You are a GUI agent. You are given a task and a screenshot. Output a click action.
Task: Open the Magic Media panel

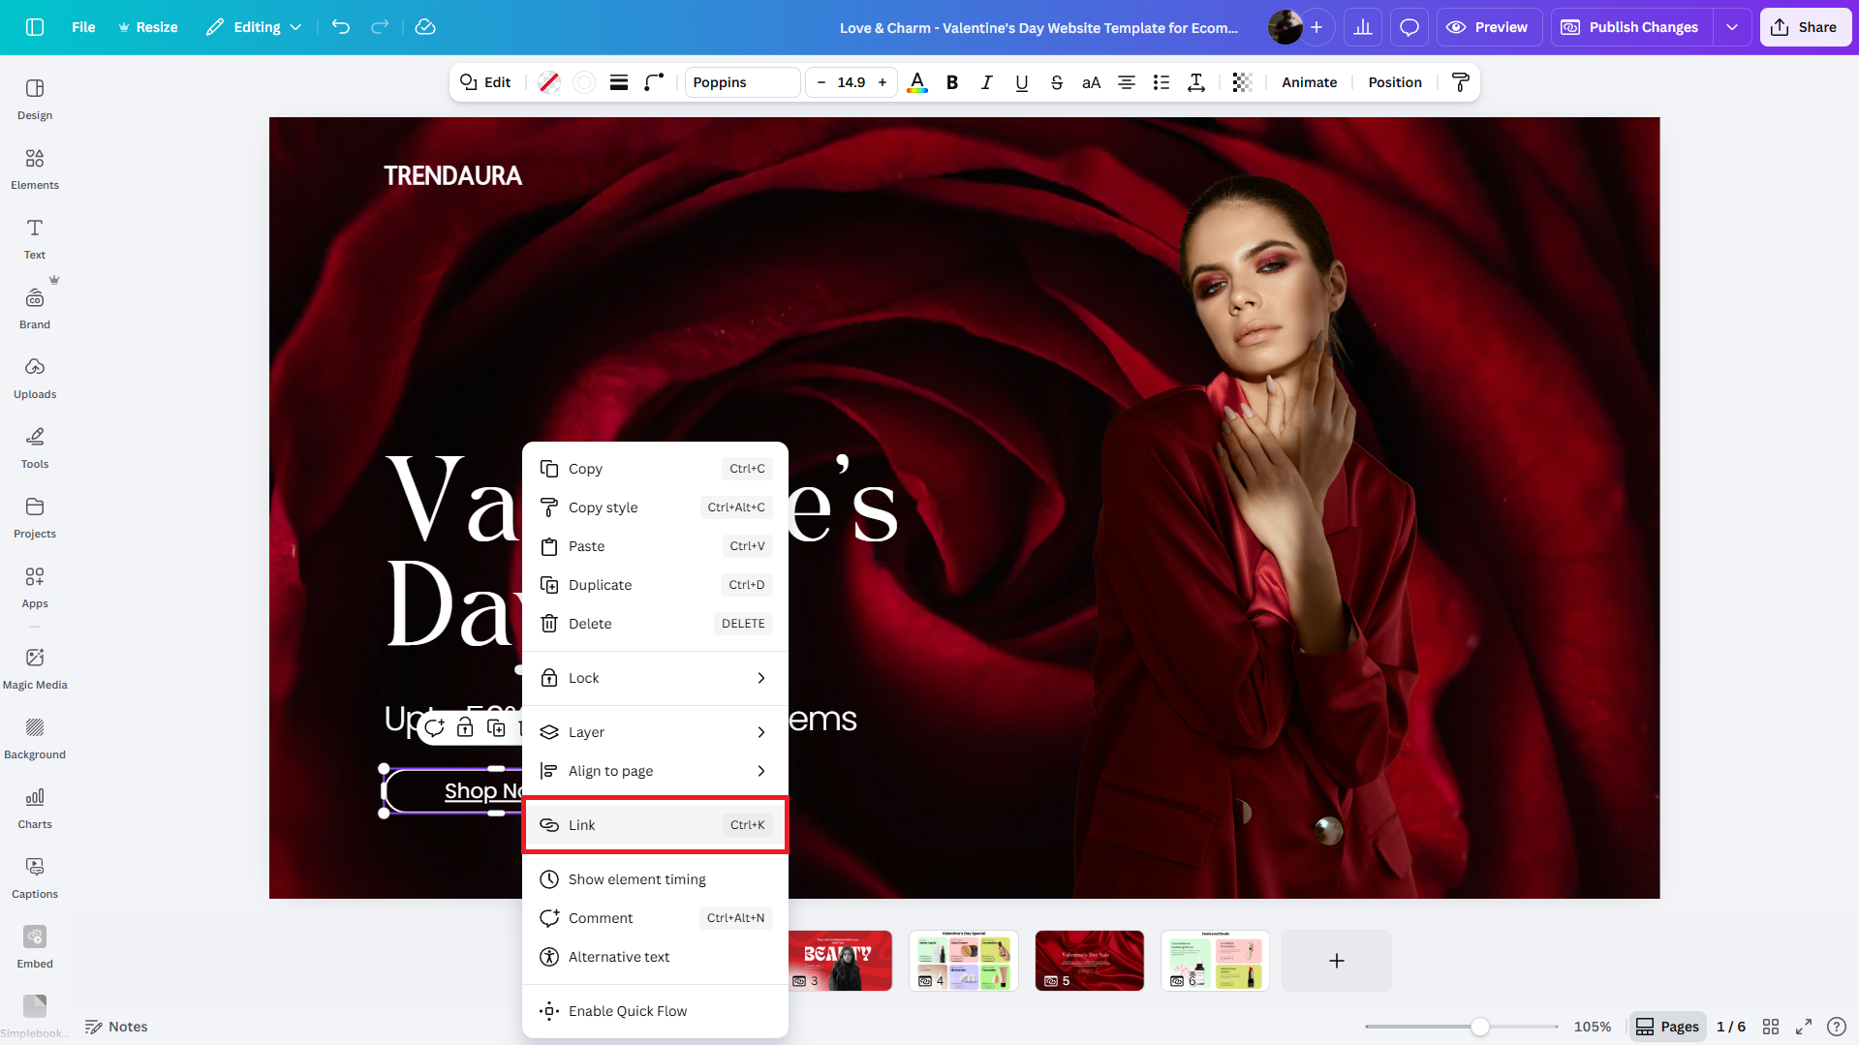click(x=34, y=667)
